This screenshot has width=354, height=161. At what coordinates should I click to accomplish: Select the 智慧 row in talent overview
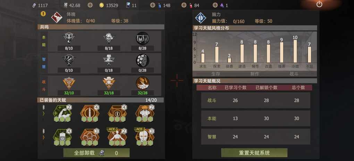tap(255, 137)
